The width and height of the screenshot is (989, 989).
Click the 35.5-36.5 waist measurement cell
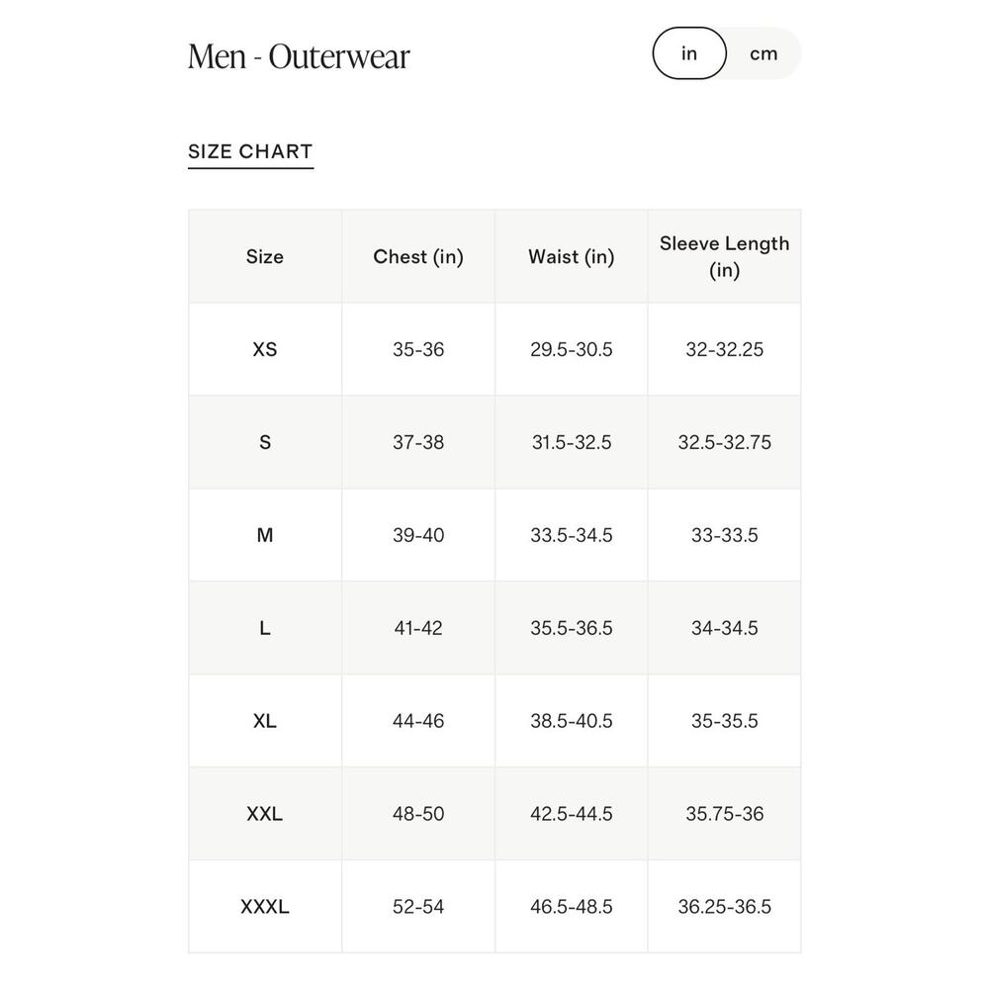(572, 628)
